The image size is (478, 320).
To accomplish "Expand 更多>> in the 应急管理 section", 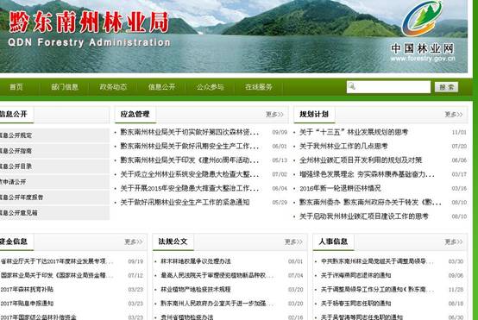I will pos(274,114).
